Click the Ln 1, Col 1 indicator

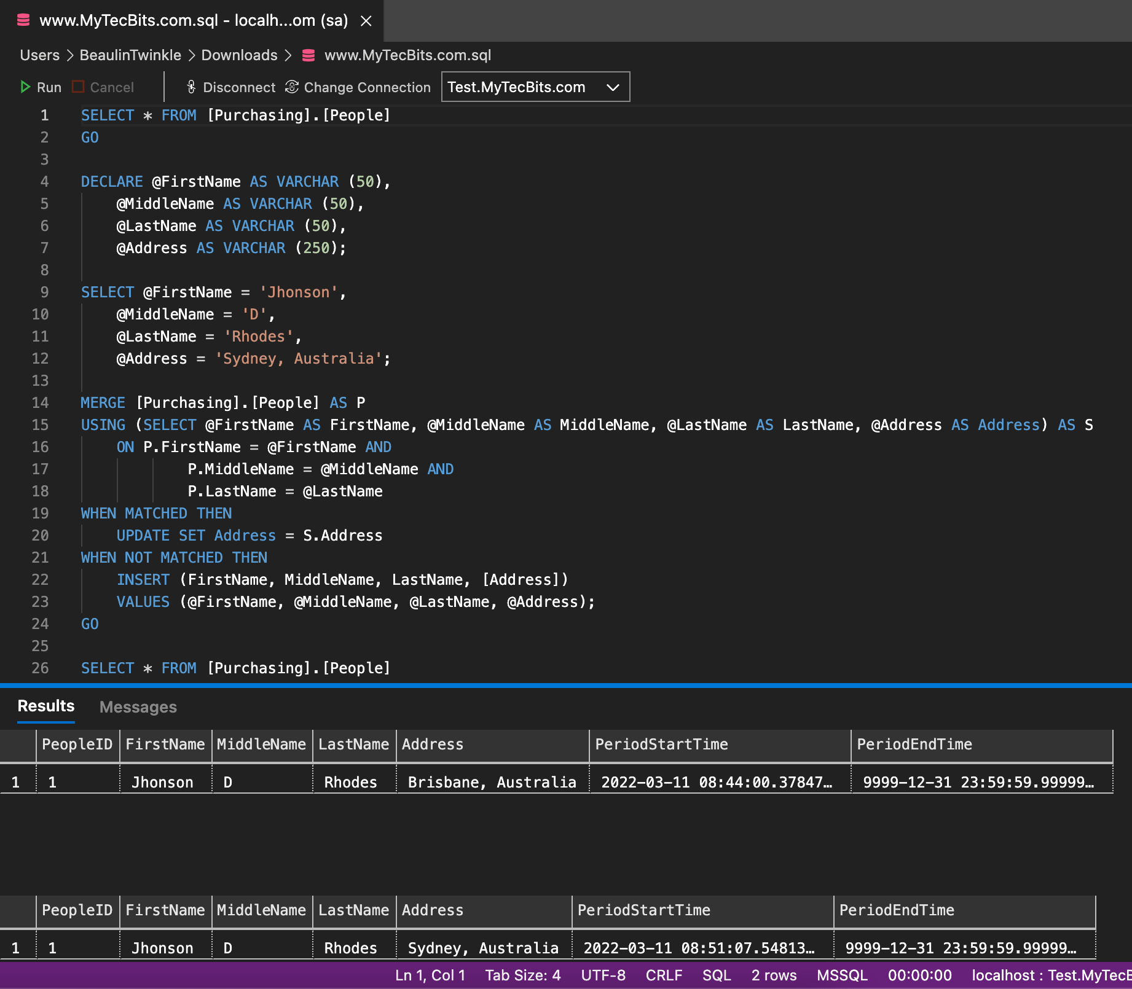coord(430,975)
